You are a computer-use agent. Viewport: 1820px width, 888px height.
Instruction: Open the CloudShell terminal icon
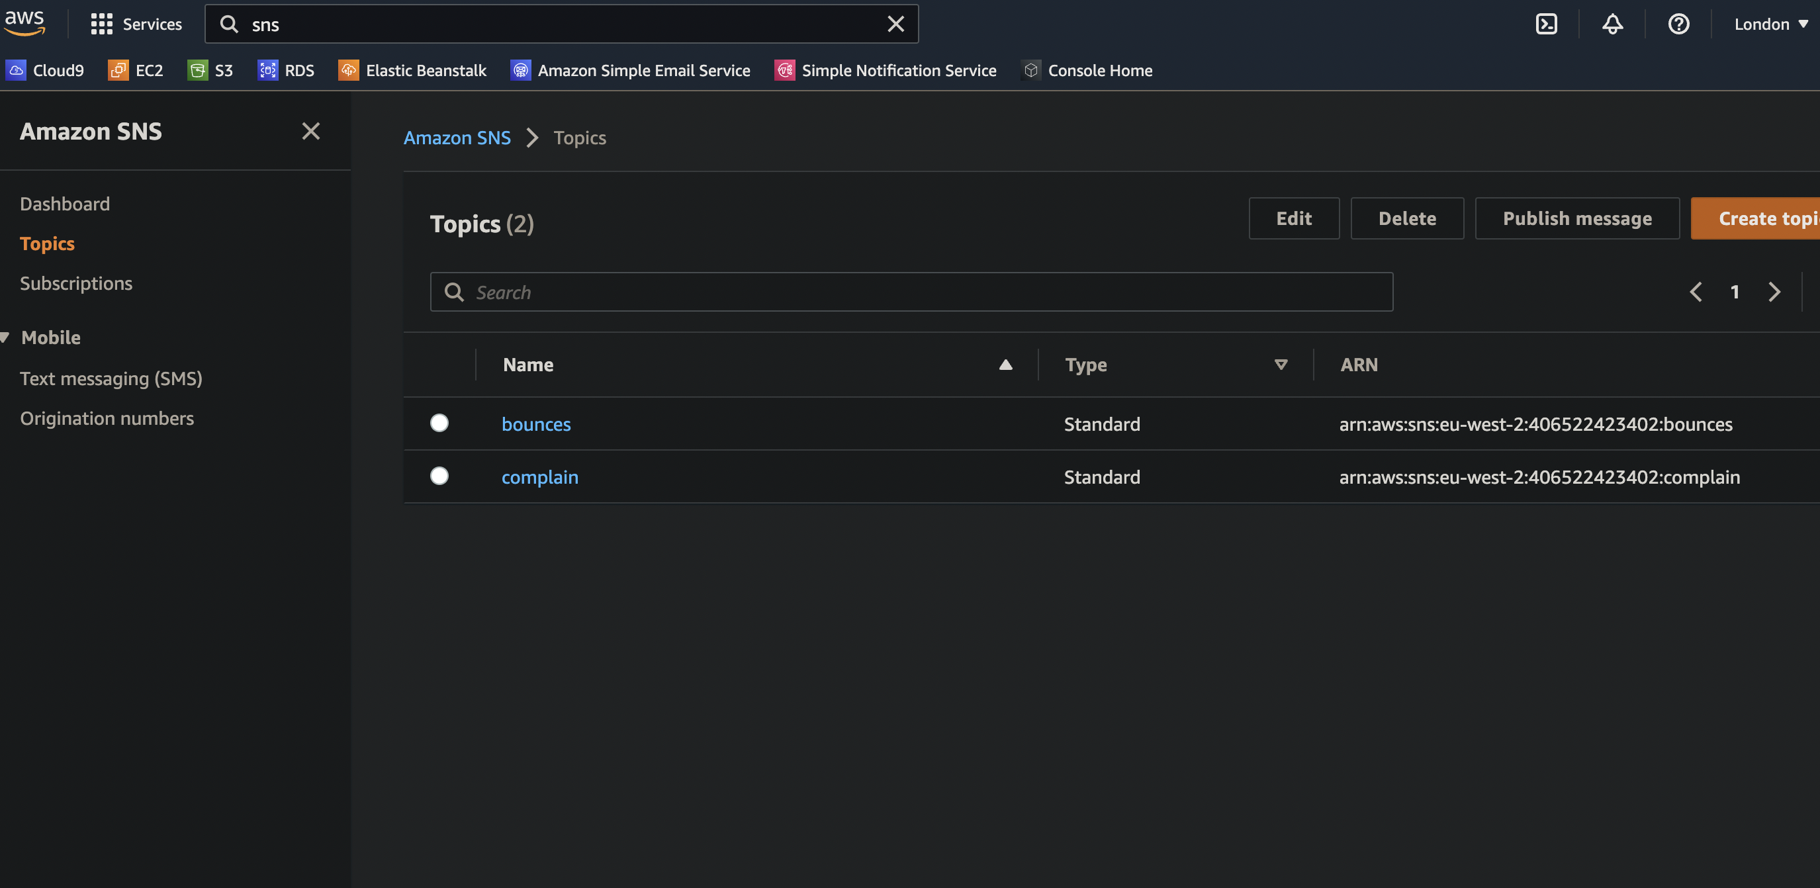(x=1546, y=24)
